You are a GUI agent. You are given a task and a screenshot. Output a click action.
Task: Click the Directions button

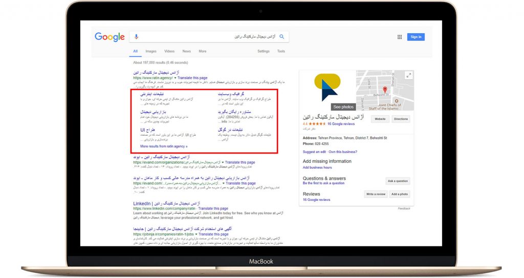pos(401,119)
